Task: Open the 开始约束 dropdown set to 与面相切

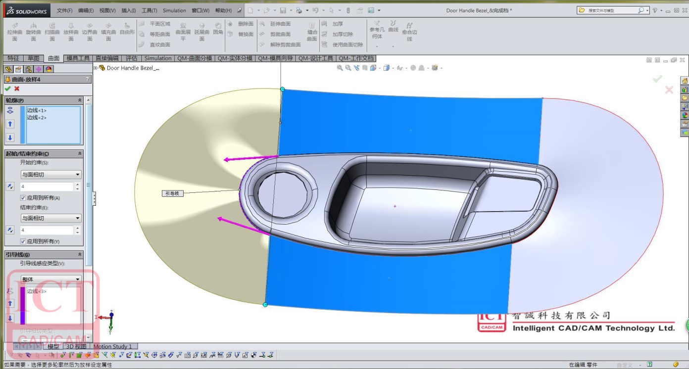Action: [x=50, y=175]
